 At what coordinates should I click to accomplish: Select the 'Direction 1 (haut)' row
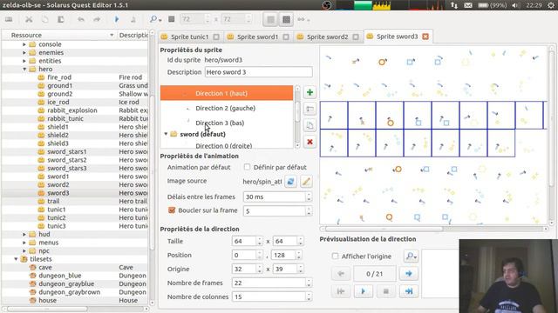coord(227,93)
